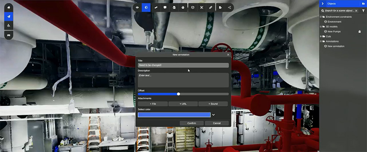Click the 3D cube model tool
Viewport: 367px width, 152px height.
tap(193, 7)
